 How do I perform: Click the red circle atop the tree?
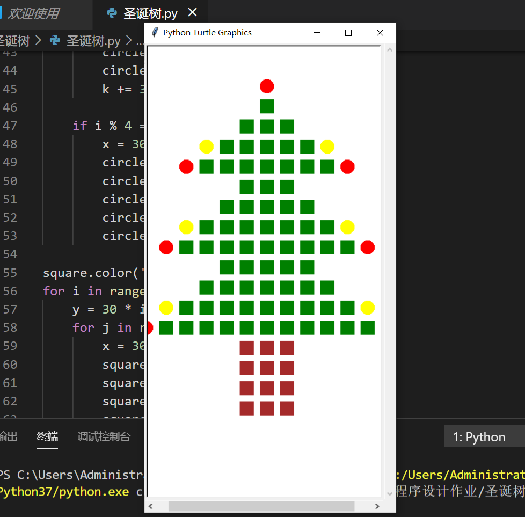[267, 86]
